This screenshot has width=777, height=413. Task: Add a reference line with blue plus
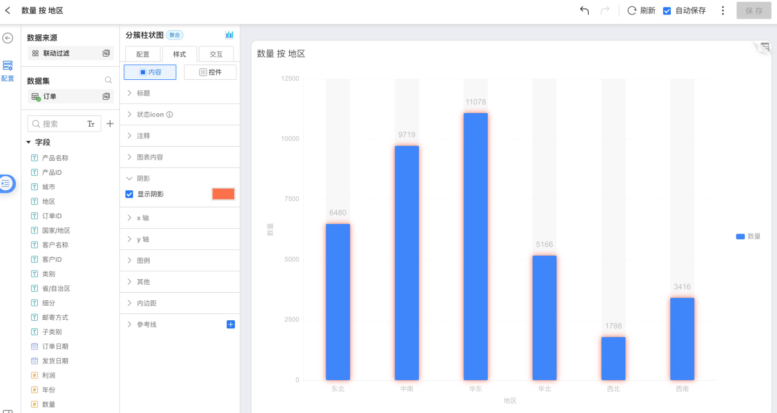(230, 325)
